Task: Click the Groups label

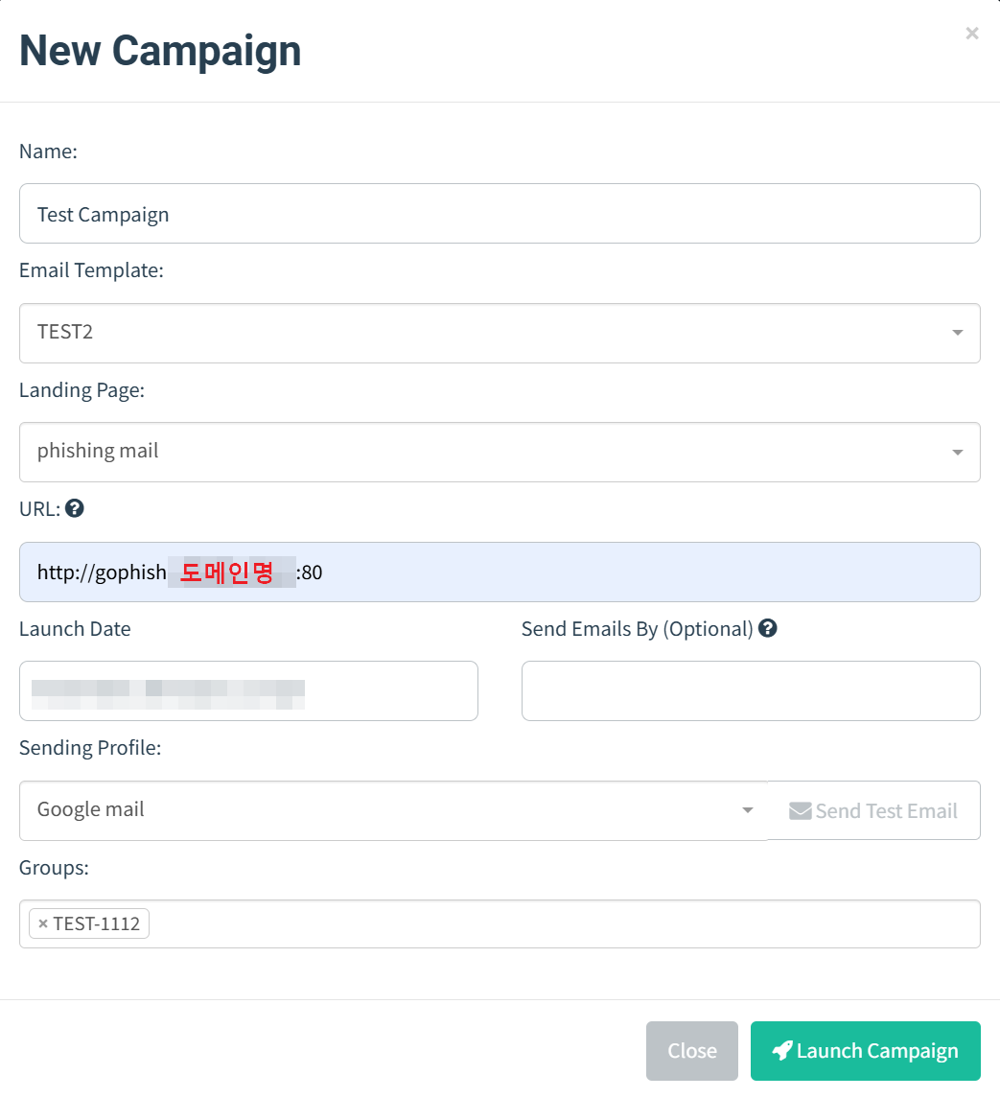Action: [54, 868]
